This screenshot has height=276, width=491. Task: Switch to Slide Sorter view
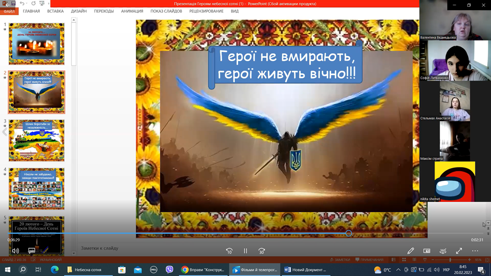pos(404,260)
